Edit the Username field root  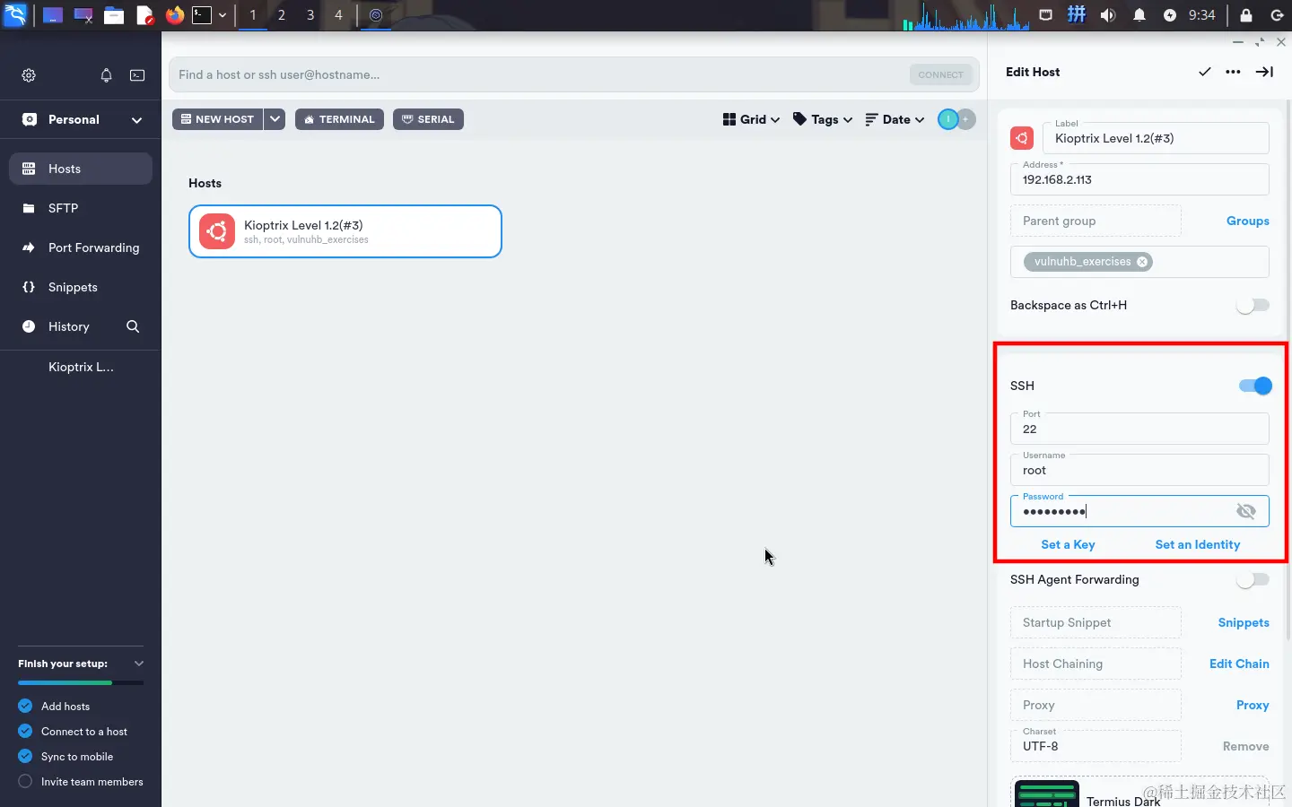tap(1139, 470)
